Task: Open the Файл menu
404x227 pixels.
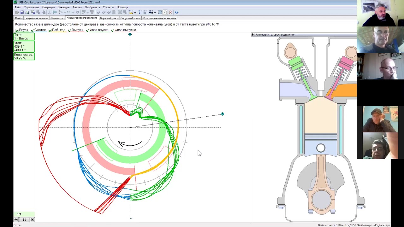Action: point(18,7)
